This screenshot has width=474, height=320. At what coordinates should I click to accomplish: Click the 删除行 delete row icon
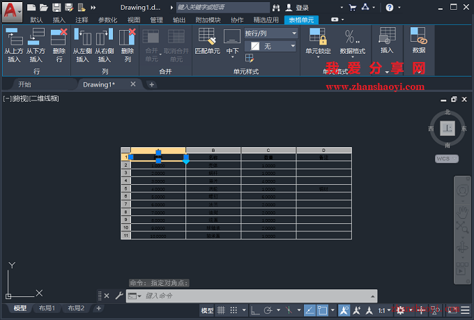(x=59, y=45)
